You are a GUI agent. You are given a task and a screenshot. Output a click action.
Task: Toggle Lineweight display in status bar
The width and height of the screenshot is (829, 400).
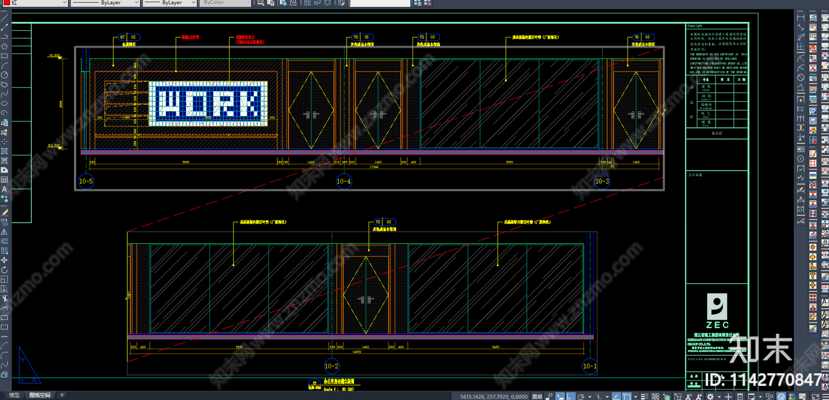[645, 396]
